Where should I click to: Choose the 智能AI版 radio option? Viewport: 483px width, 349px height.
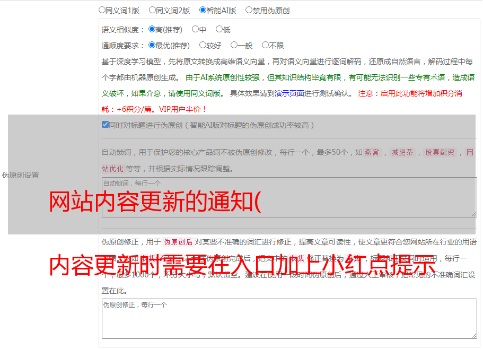coord(203,10)
